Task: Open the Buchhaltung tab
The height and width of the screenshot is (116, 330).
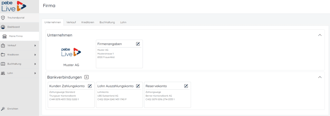Action: point(107,22)
